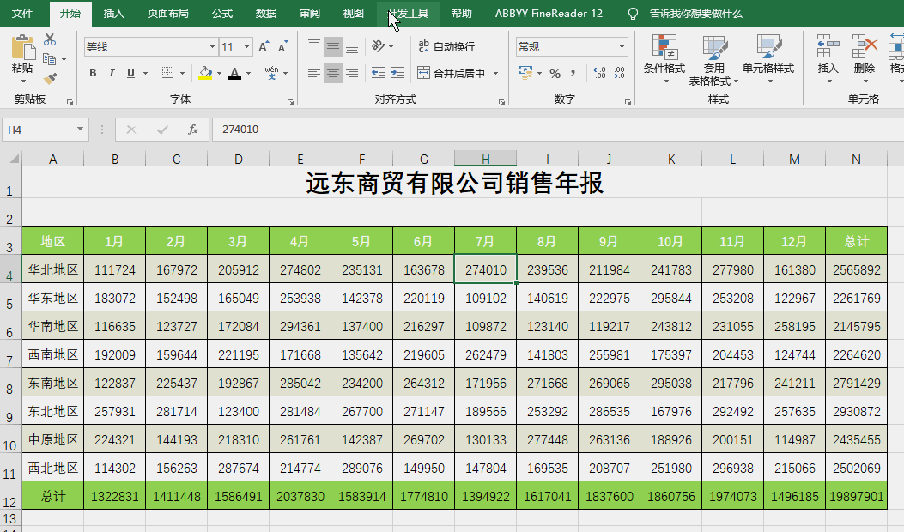Click the insert function fx icon
Viewport: 904px width, 532px height.
coord(193,130)
